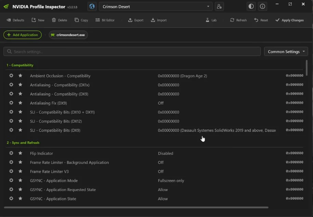Toggle favorite star for Flip Indicator
The height and width of the screenshot is (217, 313).
click(x=20, y=153)
